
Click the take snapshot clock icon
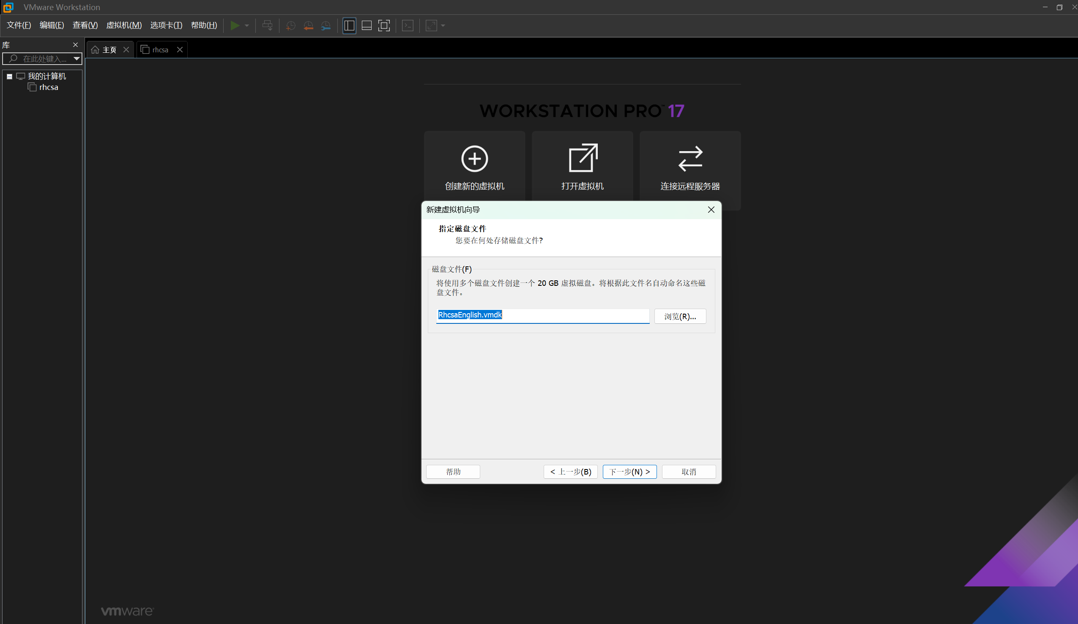[290, 26]
